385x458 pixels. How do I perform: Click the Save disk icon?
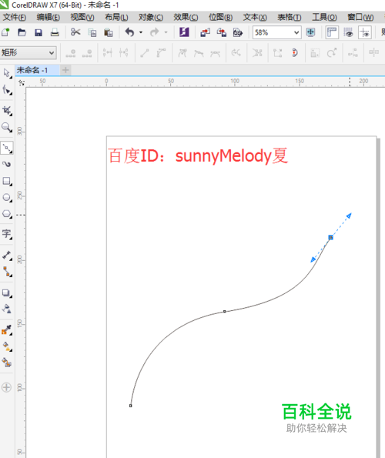(x=38, y=32)
